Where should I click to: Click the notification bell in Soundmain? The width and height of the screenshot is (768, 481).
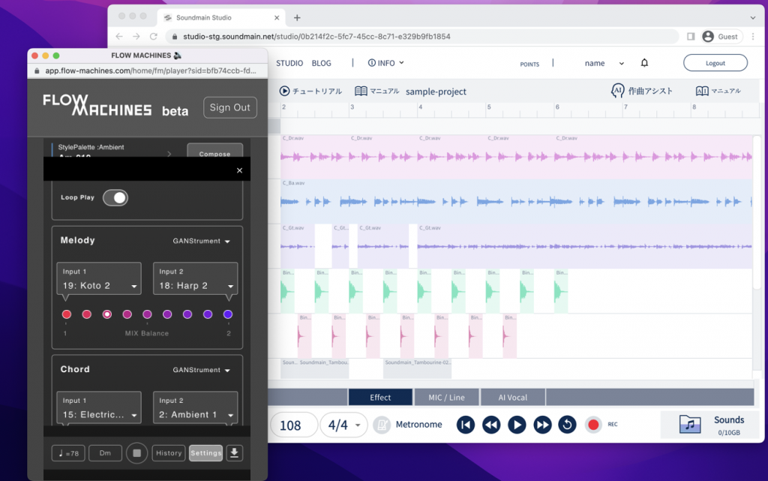click(x=644, y=63)
